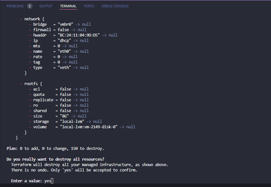Click the 'Plan: 0 to add' summary line

[55, 148]
